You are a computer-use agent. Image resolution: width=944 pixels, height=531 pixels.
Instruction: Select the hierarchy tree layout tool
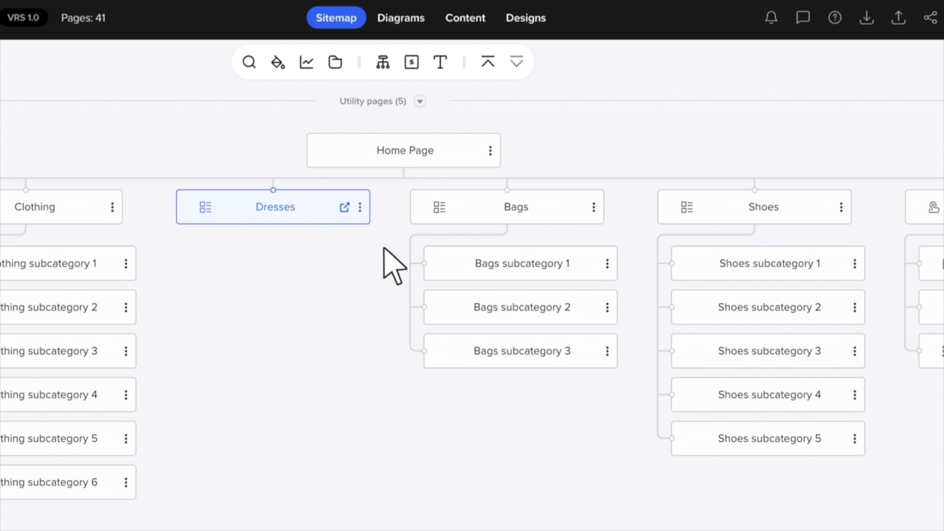tap(383, 62)
